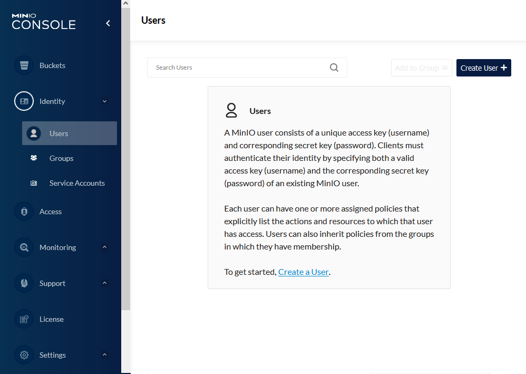This screenshot has width=526, height=374.
Task: Click the Settings gear icon
Action: (24, 355)
